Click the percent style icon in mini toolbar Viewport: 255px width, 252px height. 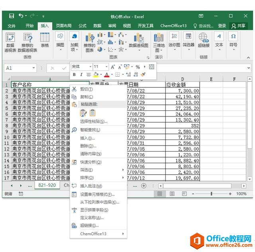(x=138, y=67)
